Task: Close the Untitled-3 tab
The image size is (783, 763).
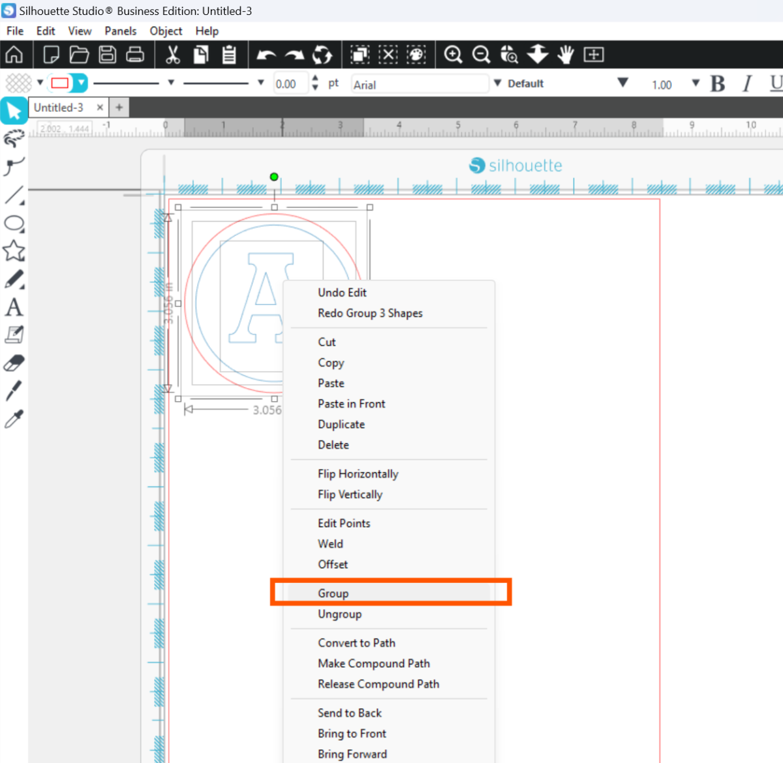Action: (x=100, y=108)
